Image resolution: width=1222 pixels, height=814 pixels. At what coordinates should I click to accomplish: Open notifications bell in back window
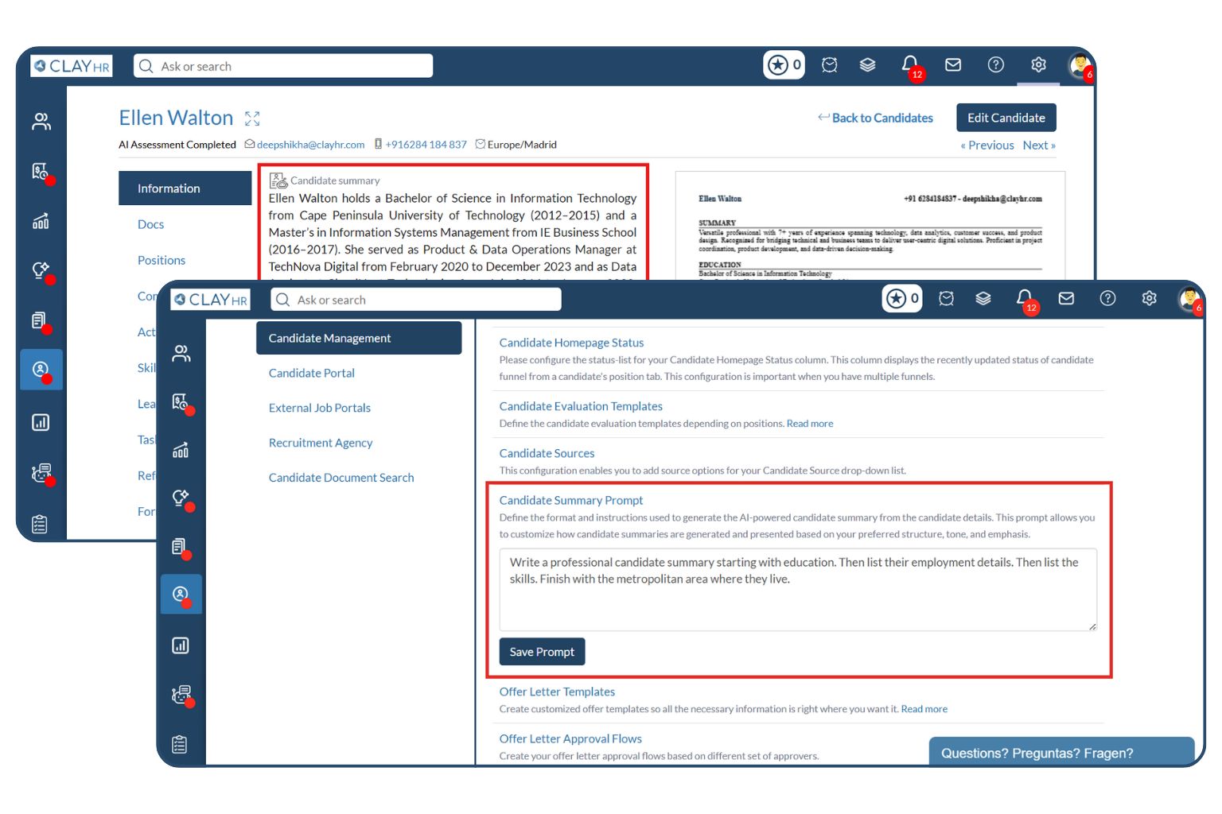[910, 64]
